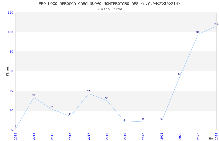Click the Y-axis value 0
Viewport: 219px width, 141px height.
pyautogui.click(x=12, y=130)
